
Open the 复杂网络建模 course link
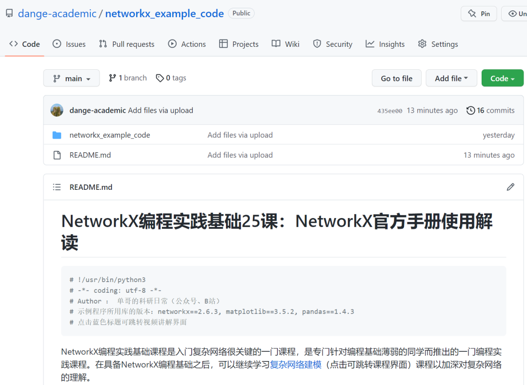pyautogui.click(x=296, y=365)
